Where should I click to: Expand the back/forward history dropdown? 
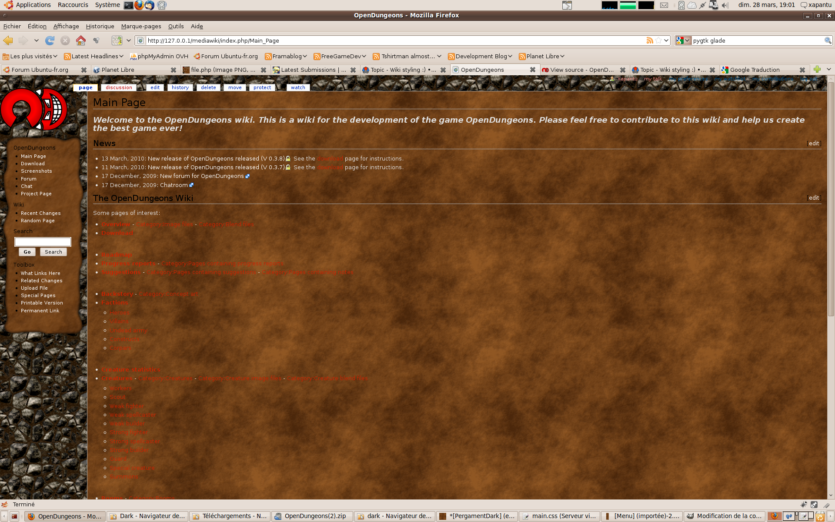tap(37, 40)
